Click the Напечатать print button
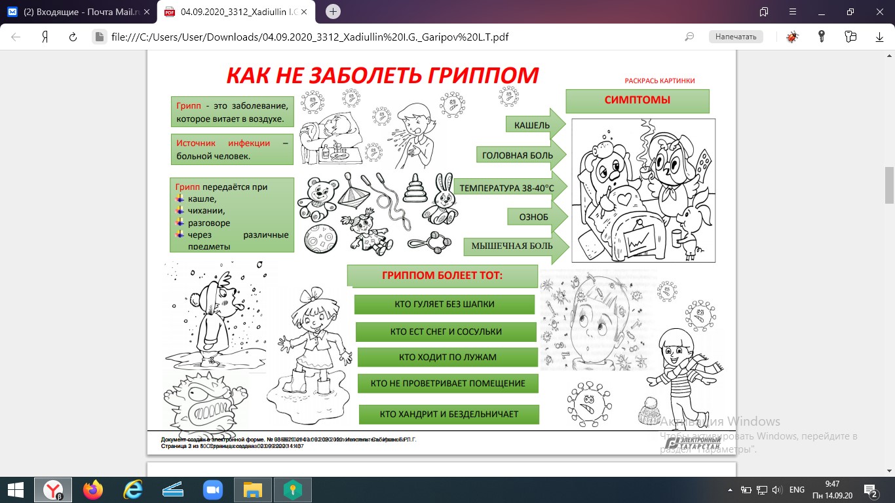The width and height of the screenshot is (895, 503). pyautogui.click(x=736, y=37)
